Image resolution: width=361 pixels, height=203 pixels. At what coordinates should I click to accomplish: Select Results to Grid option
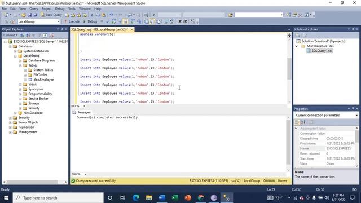tap(152, 21)
